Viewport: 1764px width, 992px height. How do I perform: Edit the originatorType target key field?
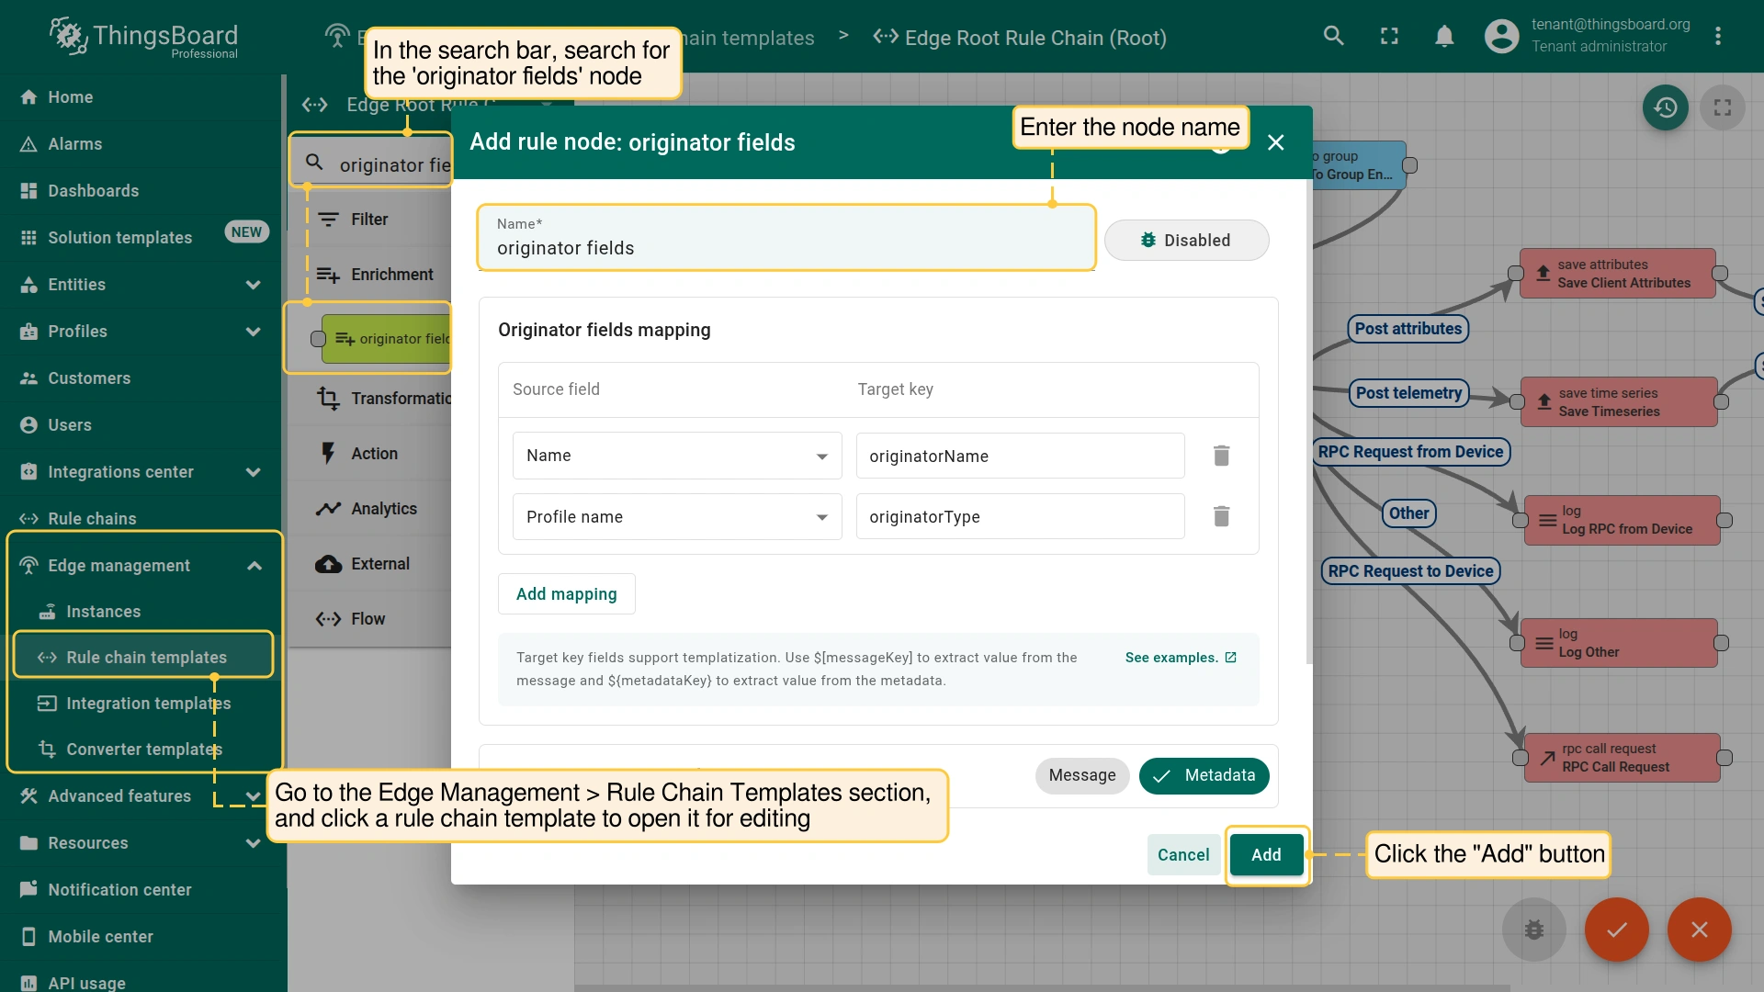point(1020,516)
